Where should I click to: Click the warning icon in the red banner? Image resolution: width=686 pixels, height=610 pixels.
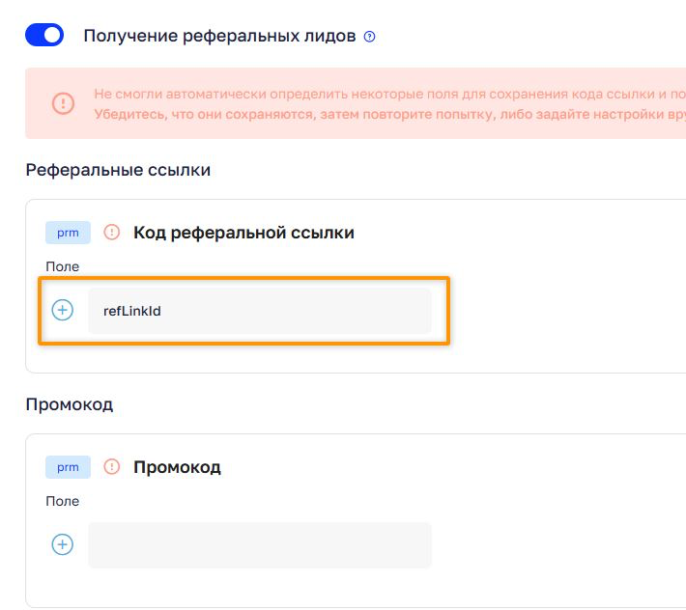click(x=63, y=103)
